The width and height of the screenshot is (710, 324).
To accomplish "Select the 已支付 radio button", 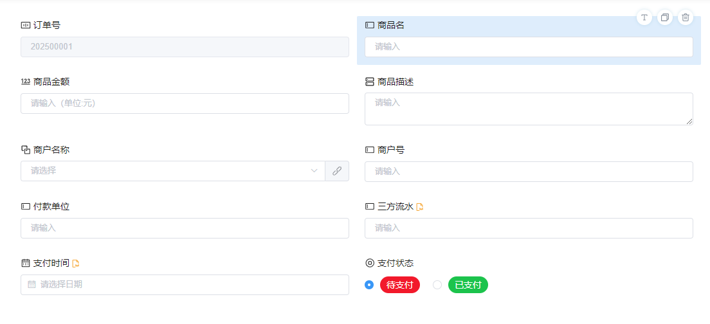I will click(437, 285).
